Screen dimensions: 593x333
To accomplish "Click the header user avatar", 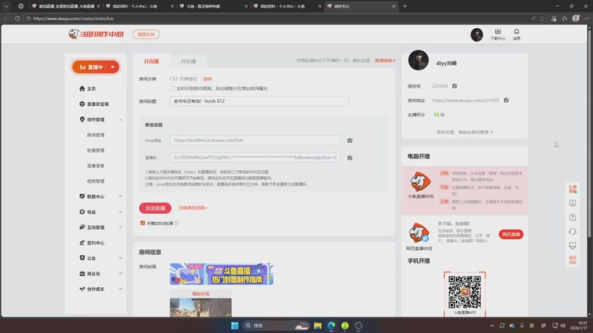I will (477, 35).
